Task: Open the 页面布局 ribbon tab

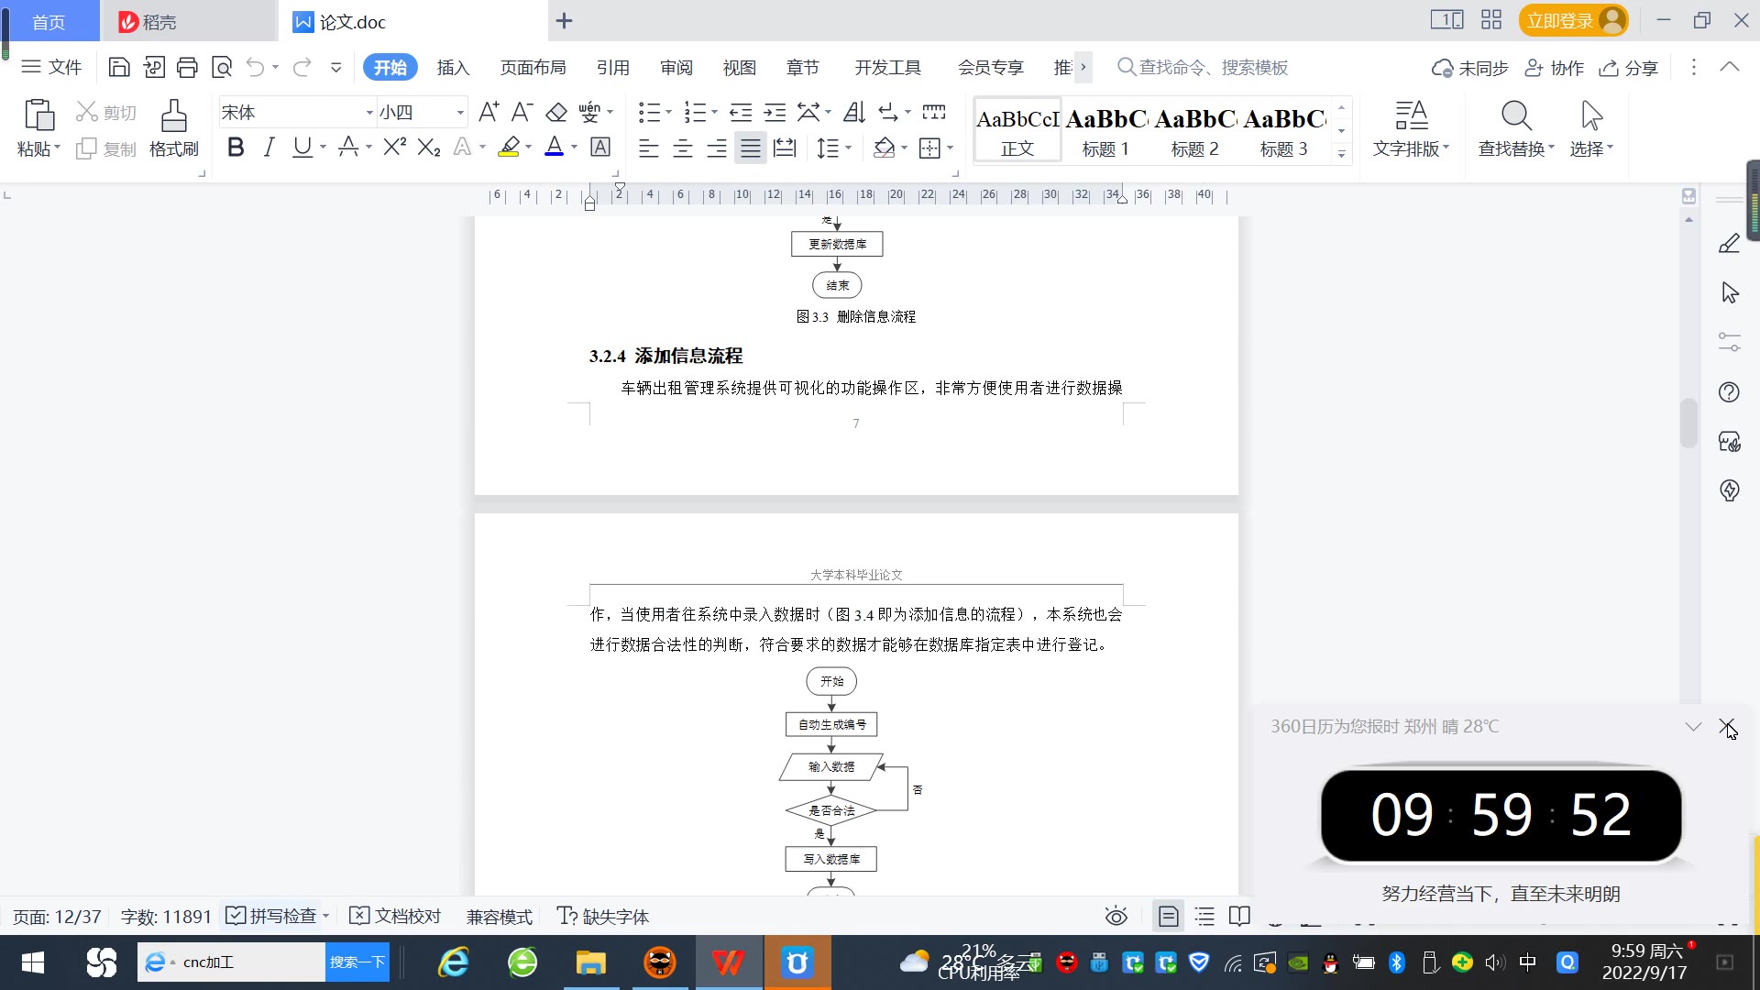Action: click(533, 68)
